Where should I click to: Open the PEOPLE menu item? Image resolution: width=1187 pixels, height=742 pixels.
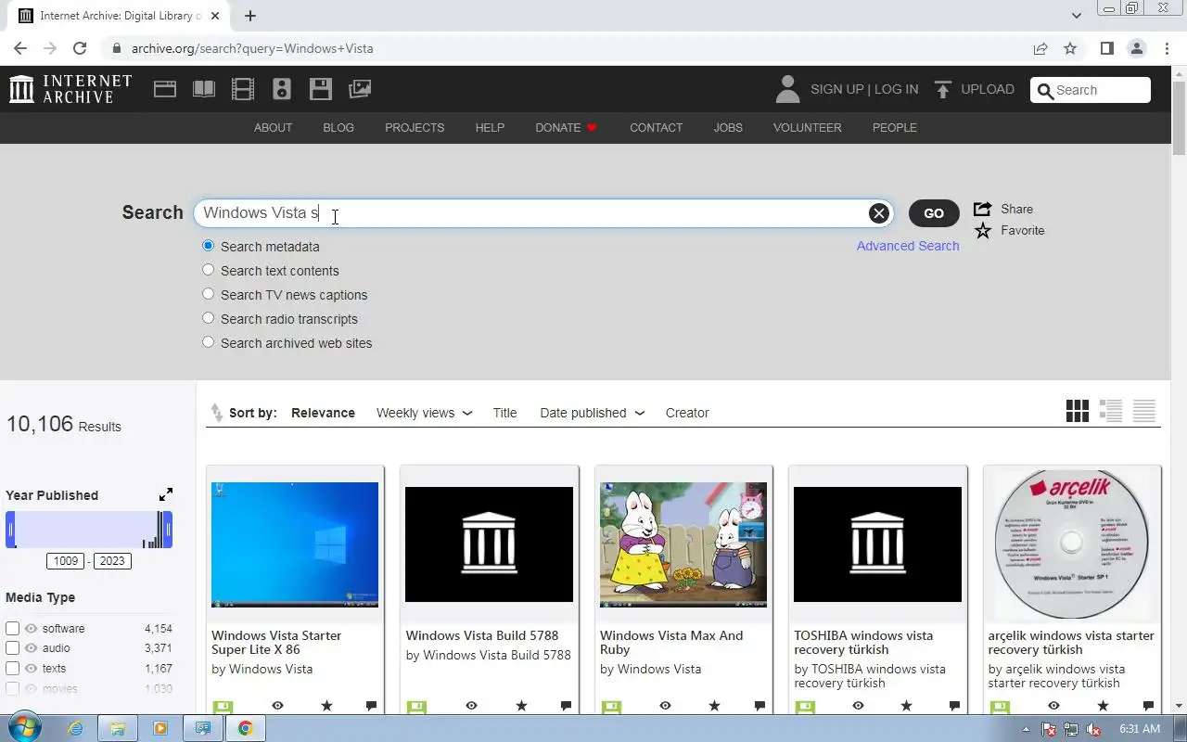[x=894, y=128]
